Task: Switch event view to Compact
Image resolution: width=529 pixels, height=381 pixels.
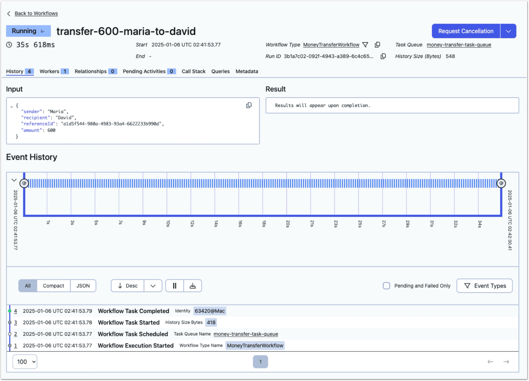Action: coord(53,286)
